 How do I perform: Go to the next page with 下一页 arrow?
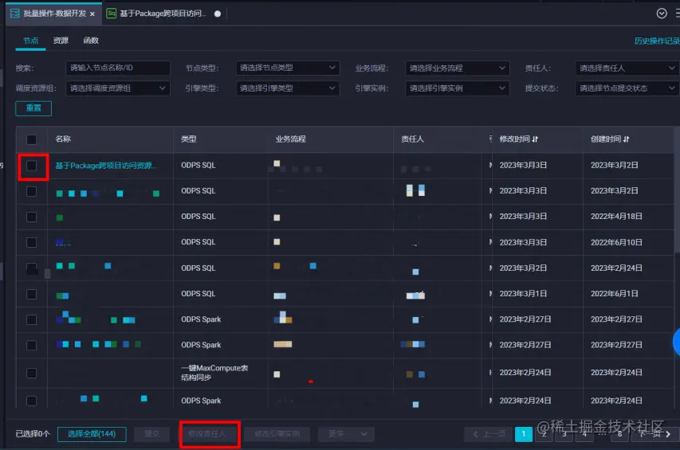pos(668,434)
